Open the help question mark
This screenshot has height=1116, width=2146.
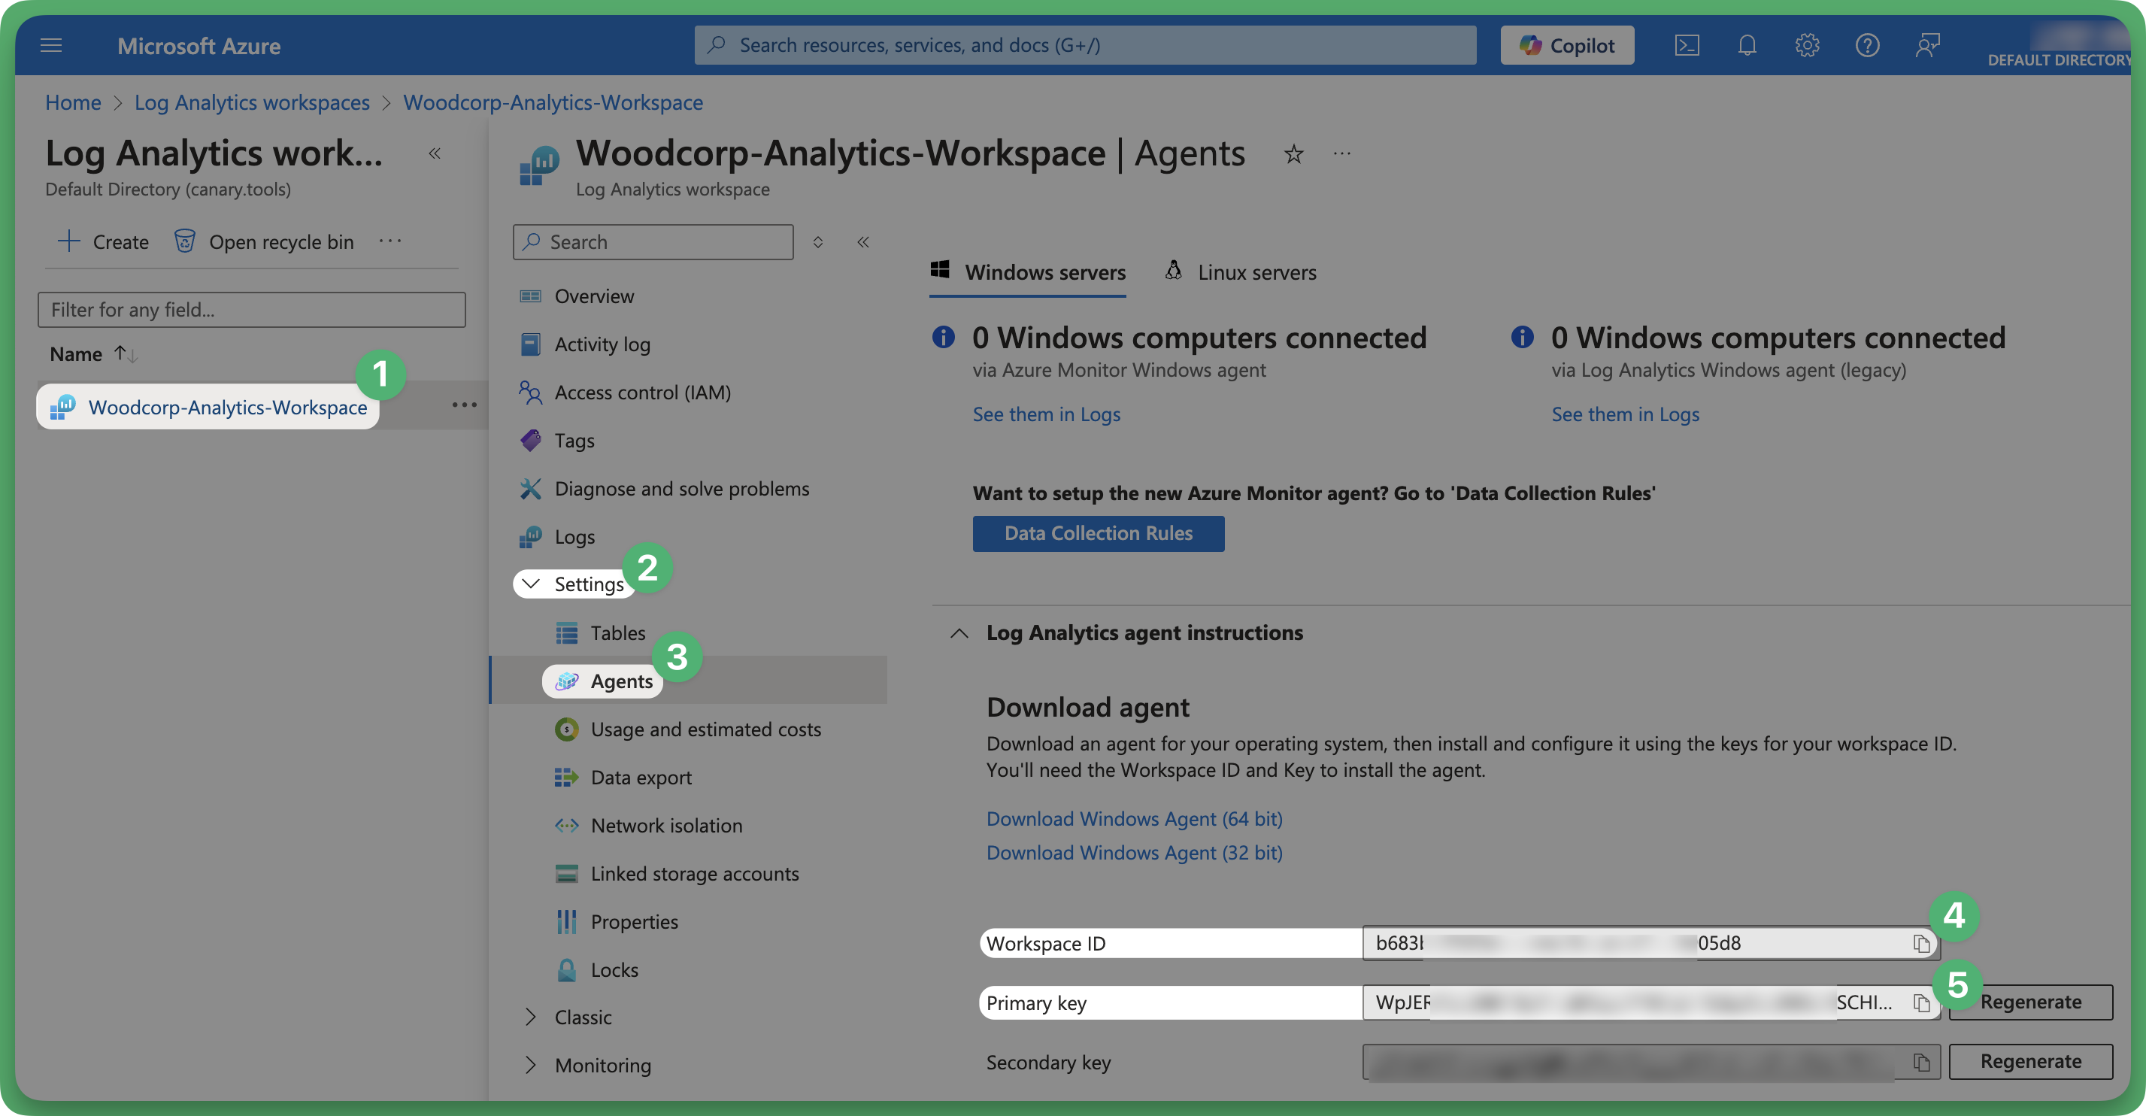click(1867, 45)
